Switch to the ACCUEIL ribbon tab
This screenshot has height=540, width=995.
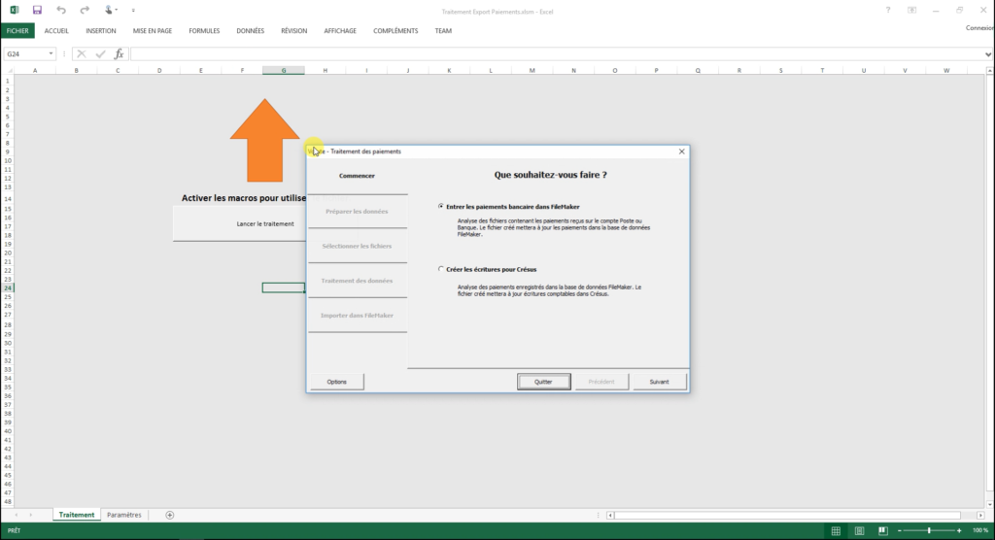click(56, 30)
